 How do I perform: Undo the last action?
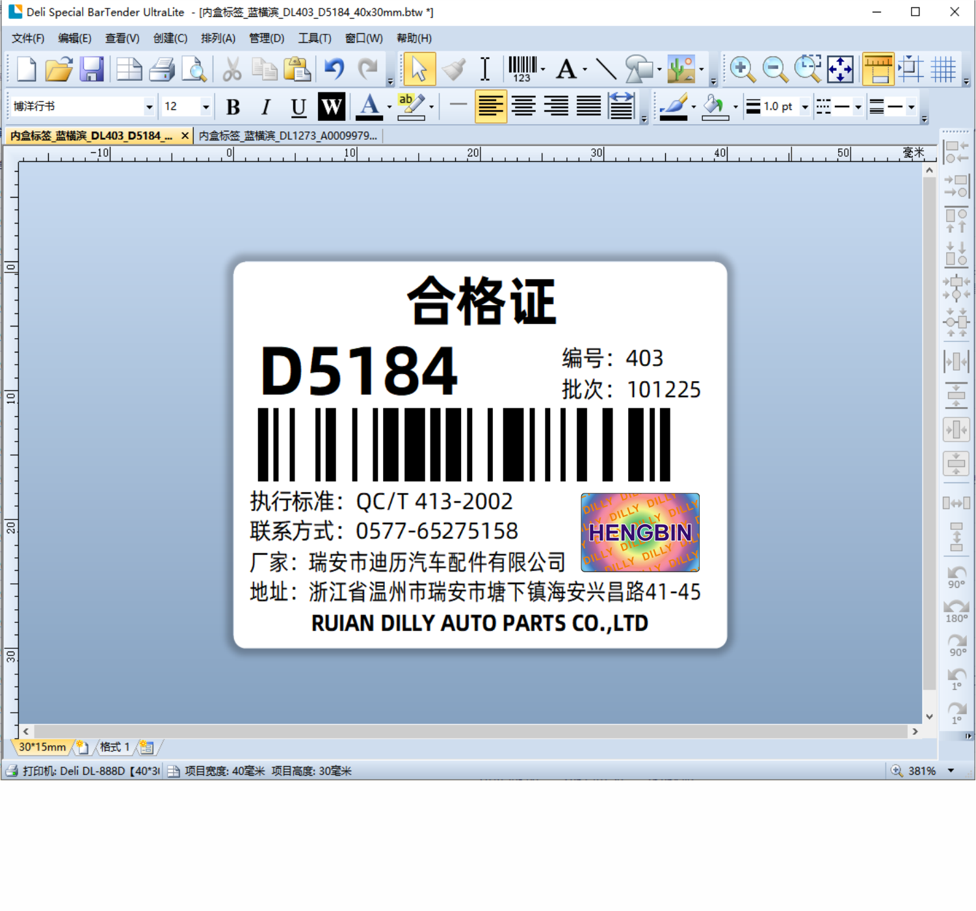point(334,69)
